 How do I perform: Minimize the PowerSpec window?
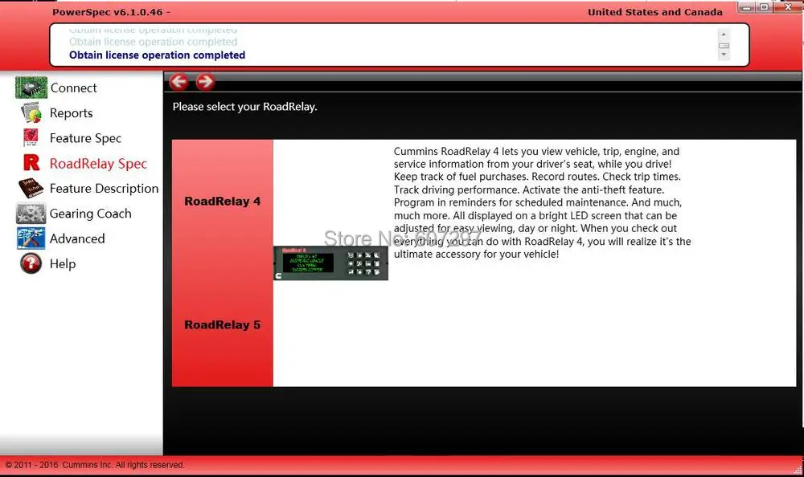tap(747, 7)
